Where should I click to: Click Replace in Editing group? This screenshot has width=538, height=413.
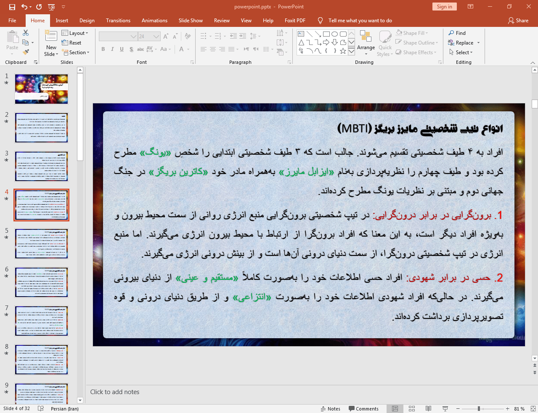tap(461, 42)
